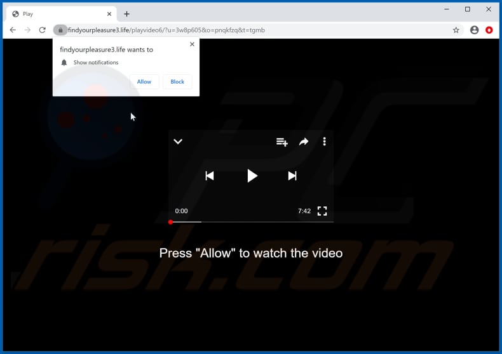Screen dimensions: 502x354
Task: Block notifications from findyourpleasure3.life
Action: (x=177, y=82)
